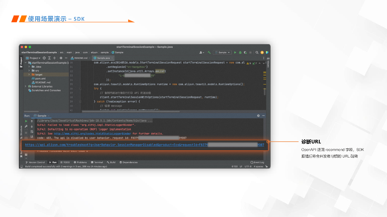This screenshot has height=217, width=387.
Task: Rerun Sample with the Run panel play icon
Action: 26,121
